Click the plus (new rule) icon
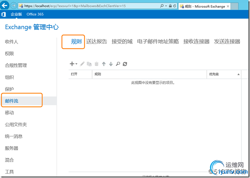 point(72,64)
